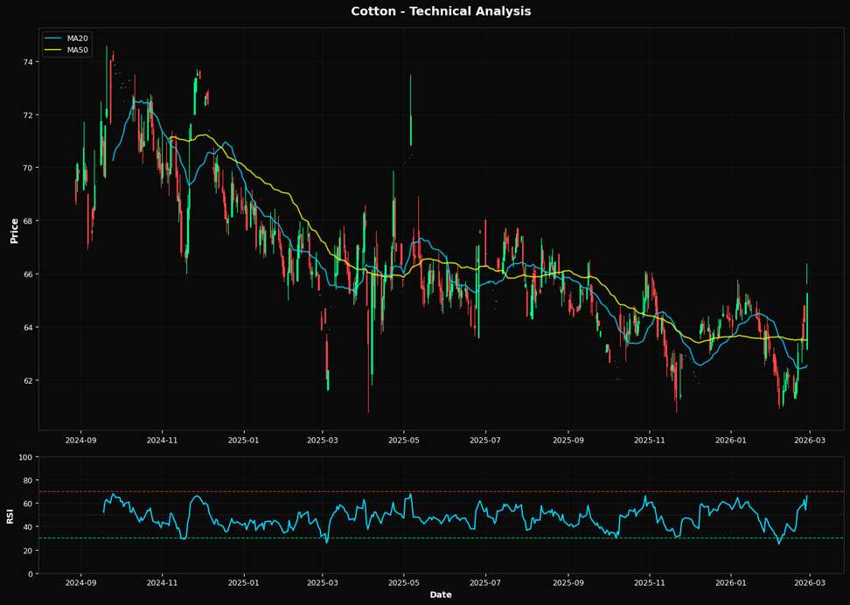The image size is (850, 605).
Task: Select the MA20 legend label
Action: coord(76,38)
